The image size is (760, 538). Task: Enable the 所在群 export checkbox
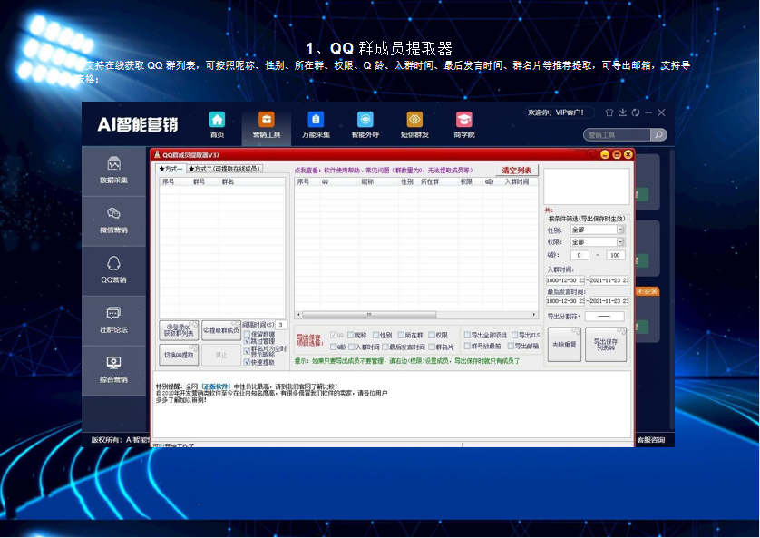click(401, 335)
